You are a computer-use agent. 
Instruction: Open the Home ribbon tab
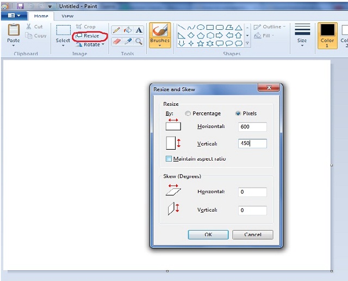41,16
